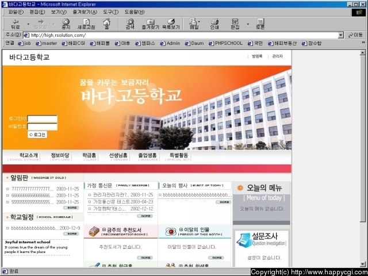Open Edit button dropdown arrow

tap(248, 24)
